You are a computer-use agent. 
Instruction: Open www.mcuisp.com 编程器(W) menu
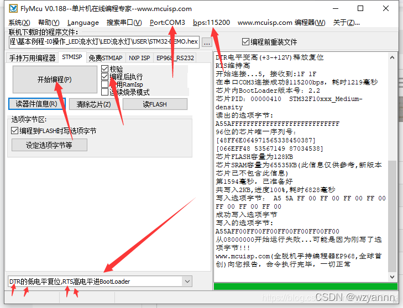click(x=281, y=23)
